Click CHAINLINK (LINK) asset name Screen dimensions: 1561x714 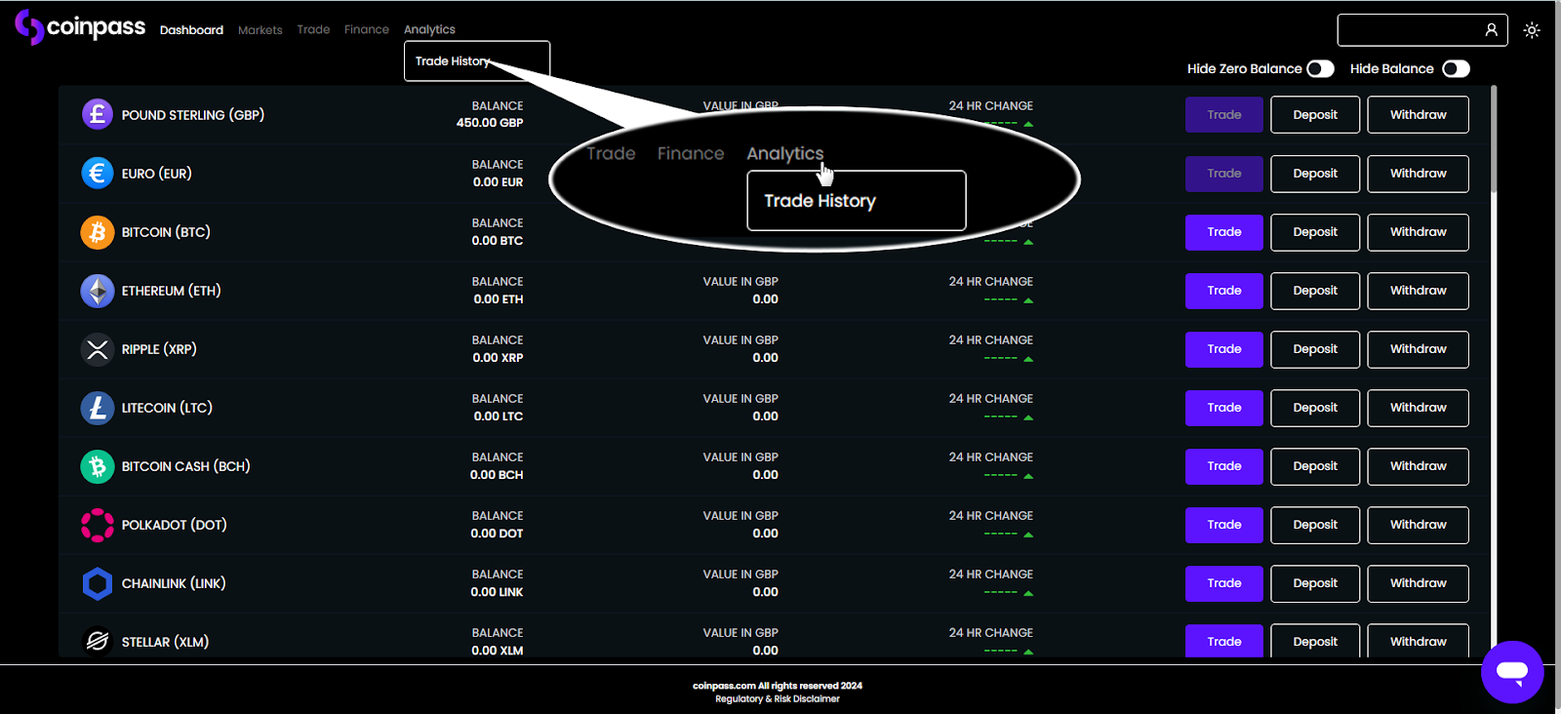pyautogui.click(x=174, y=583)
